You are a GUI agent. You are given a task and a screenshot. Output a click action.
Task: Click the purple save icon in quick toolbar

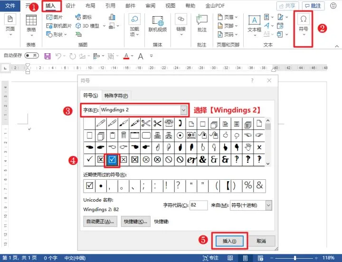[x=47, y=56]
